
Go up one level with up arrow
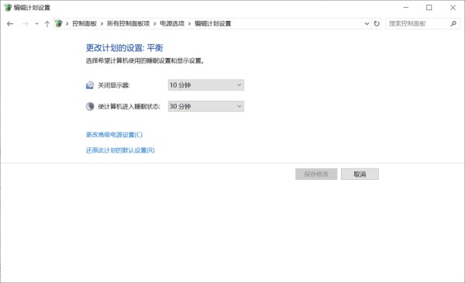point(46,24)
